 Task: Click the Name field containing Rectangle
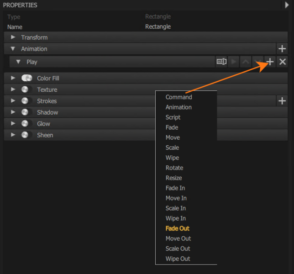(158, 26)
